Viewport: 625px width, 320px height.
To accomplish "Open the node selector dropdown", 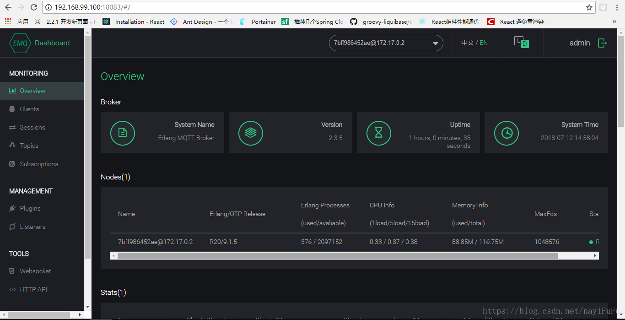I will pyautogui.click(x=386, y=43).
